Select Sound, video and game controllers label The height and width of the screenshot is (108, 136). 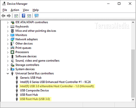pyautogui.click(x=37, y=61)
